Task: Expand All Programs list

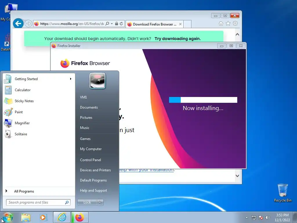Action: pyautogui.click(x=39, y=191)
